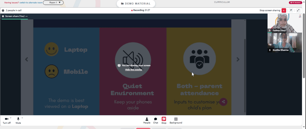Screen dimensions: 306x129
Task: Open the Background effects option
Action: tap(176, 121)
